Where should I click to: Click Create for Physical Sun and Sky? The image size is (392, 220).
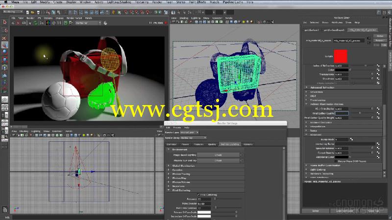pos(218,160)
